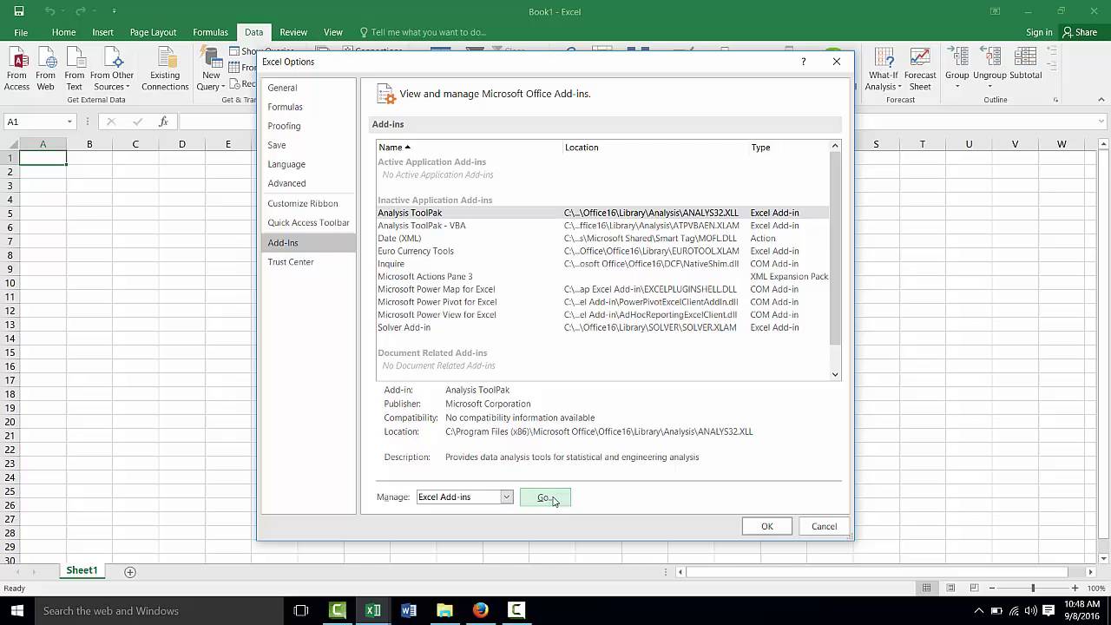The width and height of the screenshot is (1111, 625).
Task: Select Euro Currency Tools row
Action: [x=602, y=251]
